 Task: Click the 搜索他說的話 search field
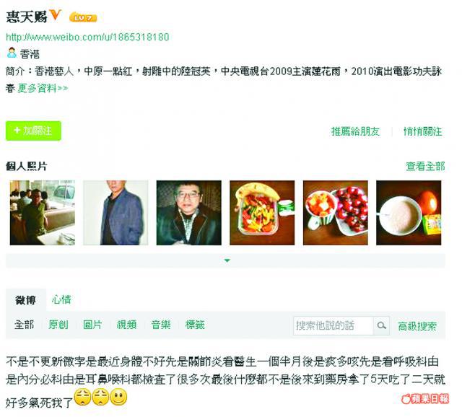[334, 325]
